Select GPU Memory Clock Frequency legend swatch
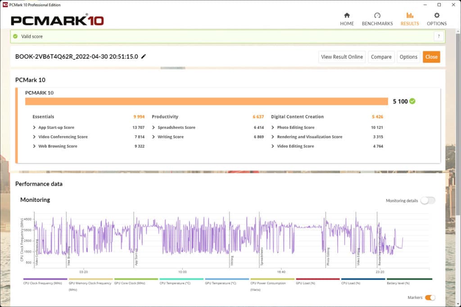Image resolution: width=461 pixels, height=307 pixels. pyautogui.click(x=91, y=279)
